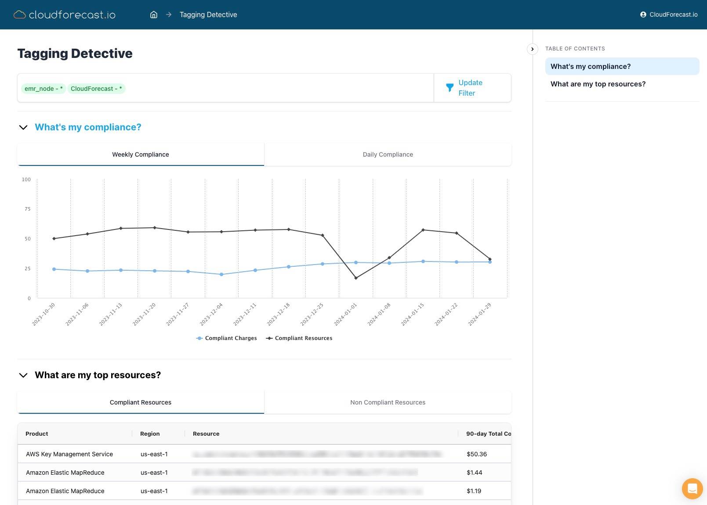Click inside the tag filter field

coord(225,88)
